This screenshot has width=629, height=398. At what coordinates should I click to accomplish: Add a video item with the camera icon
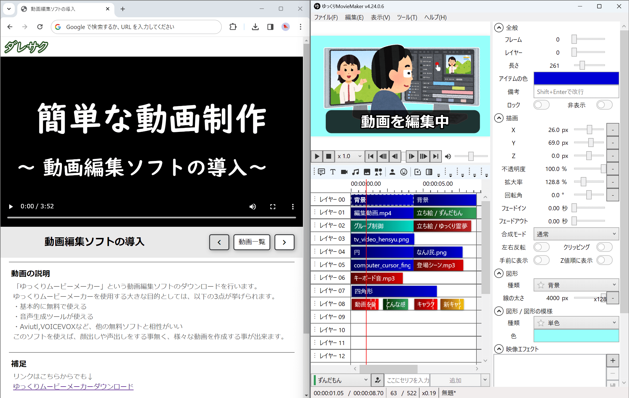(344, 172)
